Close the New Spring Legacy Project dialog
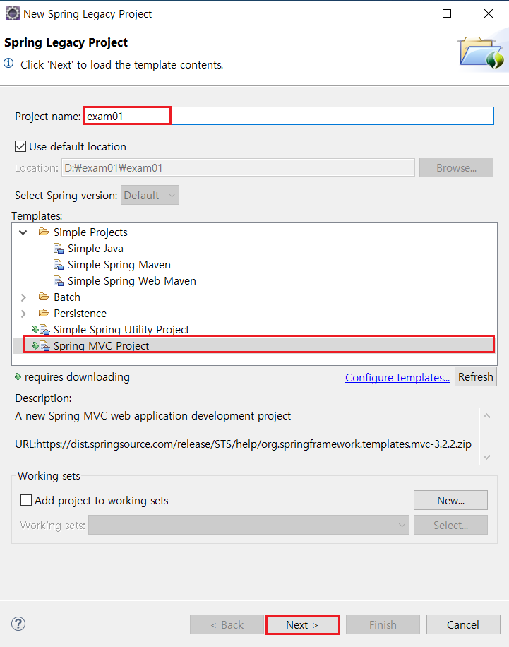The image size is (509, 647). (489, 13)
